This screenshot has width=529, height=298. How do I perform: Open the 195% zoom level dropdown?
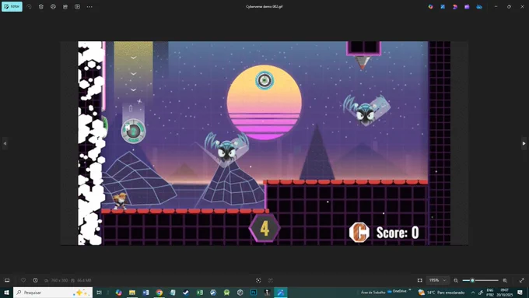point(437,280)
